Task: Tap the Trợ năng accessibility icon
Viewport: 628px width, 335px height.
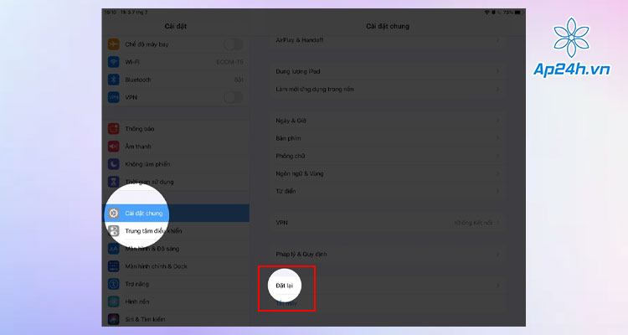Action: (113, 284)
